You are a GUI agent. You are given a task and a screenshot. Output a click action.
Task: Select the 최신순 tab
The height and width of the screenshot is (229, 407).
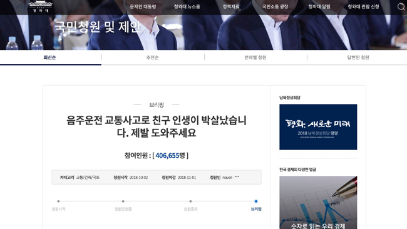pyautogui.click(x=49, y=58)
